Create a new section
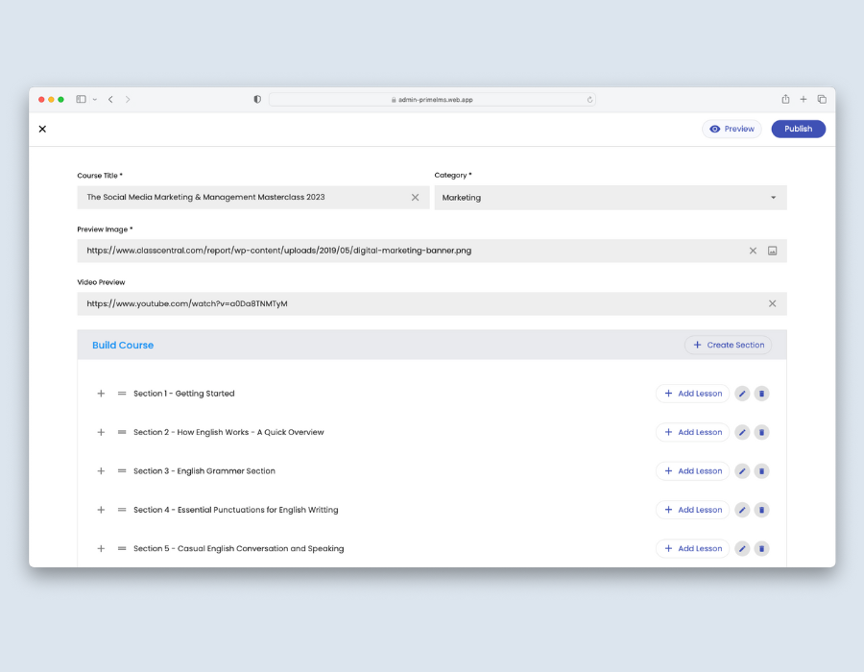 728,345
